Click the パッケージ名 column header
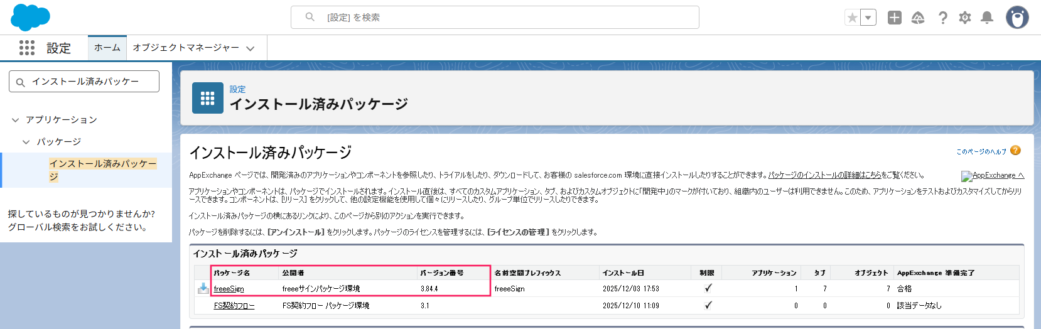 pyautogui.click(x=232, y=273)
